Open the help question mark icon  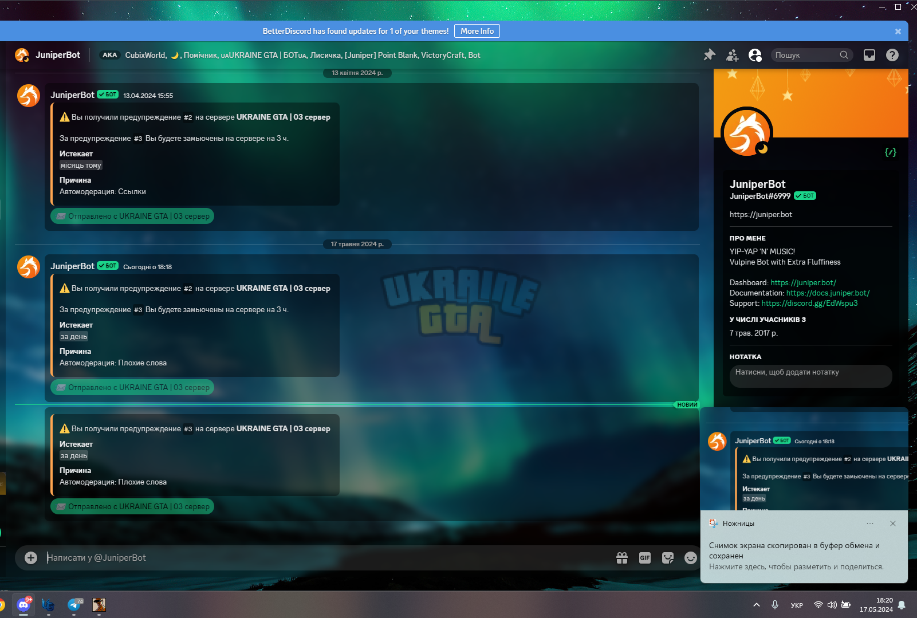(892, 55)
